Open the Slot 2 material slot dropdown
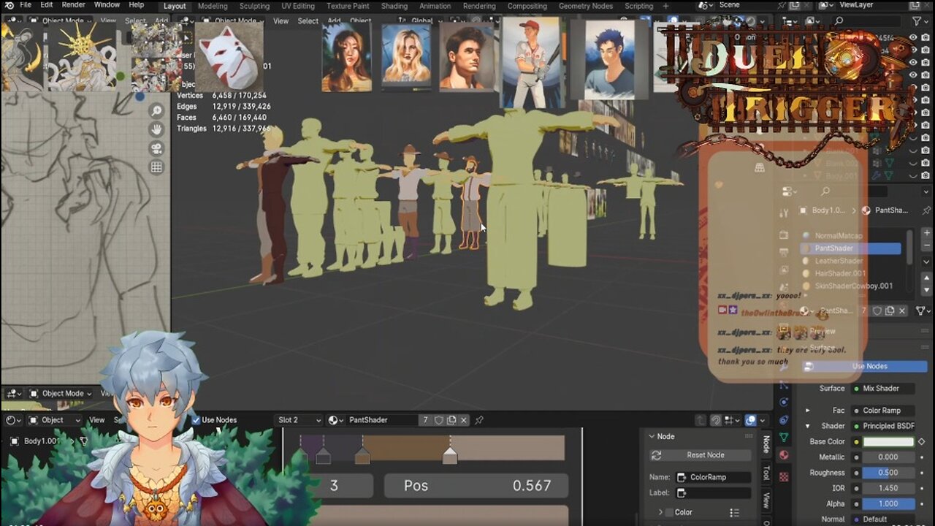The image size is (935, 526). click(299, 420)
